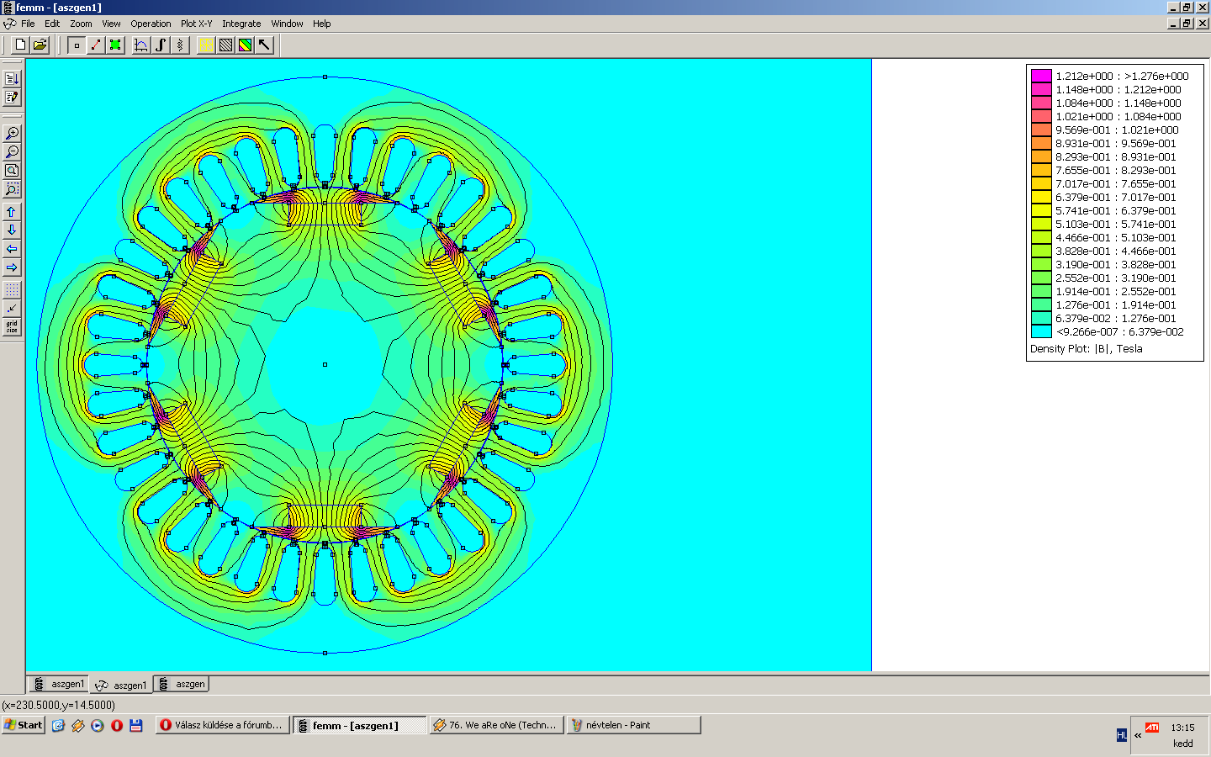Screen dimensions: 1211x757
Task: Click legend value 3.190e-001 : 3.828e-001
Action: (1116, 264)
